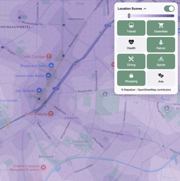Click the RHEINGAUVIERTEL district label
This screenshot has width=180, height=181.
(x=15, y=27)
